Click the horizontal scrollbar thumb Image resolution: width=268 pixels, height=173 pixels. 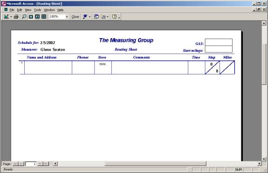[x=155, y=164]
